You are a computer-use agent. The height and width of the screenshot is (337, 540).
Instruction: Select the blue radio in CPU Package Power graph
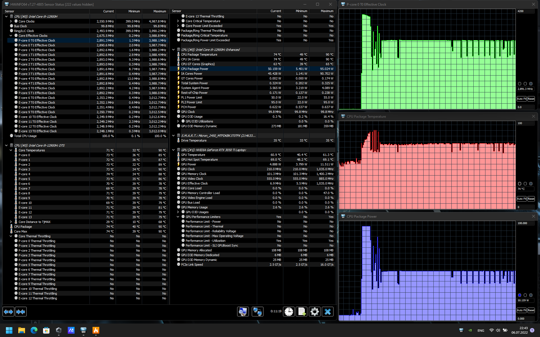(x=519, y=295)
